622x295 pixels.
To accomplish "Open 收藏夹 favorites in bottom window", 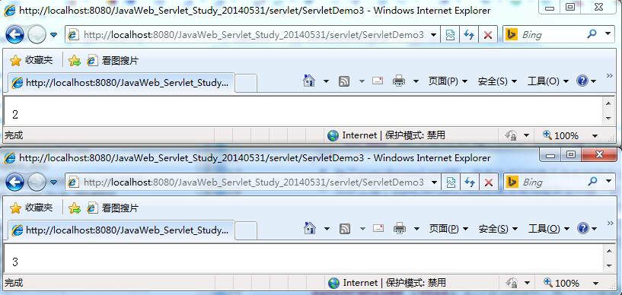I will coord(31,208).
